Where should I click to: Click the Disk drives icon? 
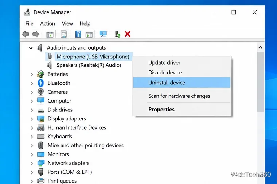point(41,111)
